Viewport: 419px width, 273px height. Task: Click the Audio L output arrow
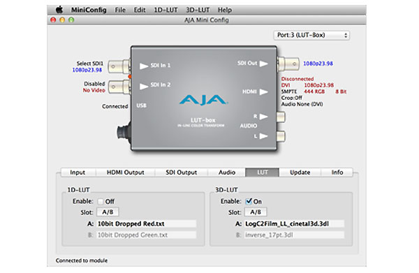[264, 136]
